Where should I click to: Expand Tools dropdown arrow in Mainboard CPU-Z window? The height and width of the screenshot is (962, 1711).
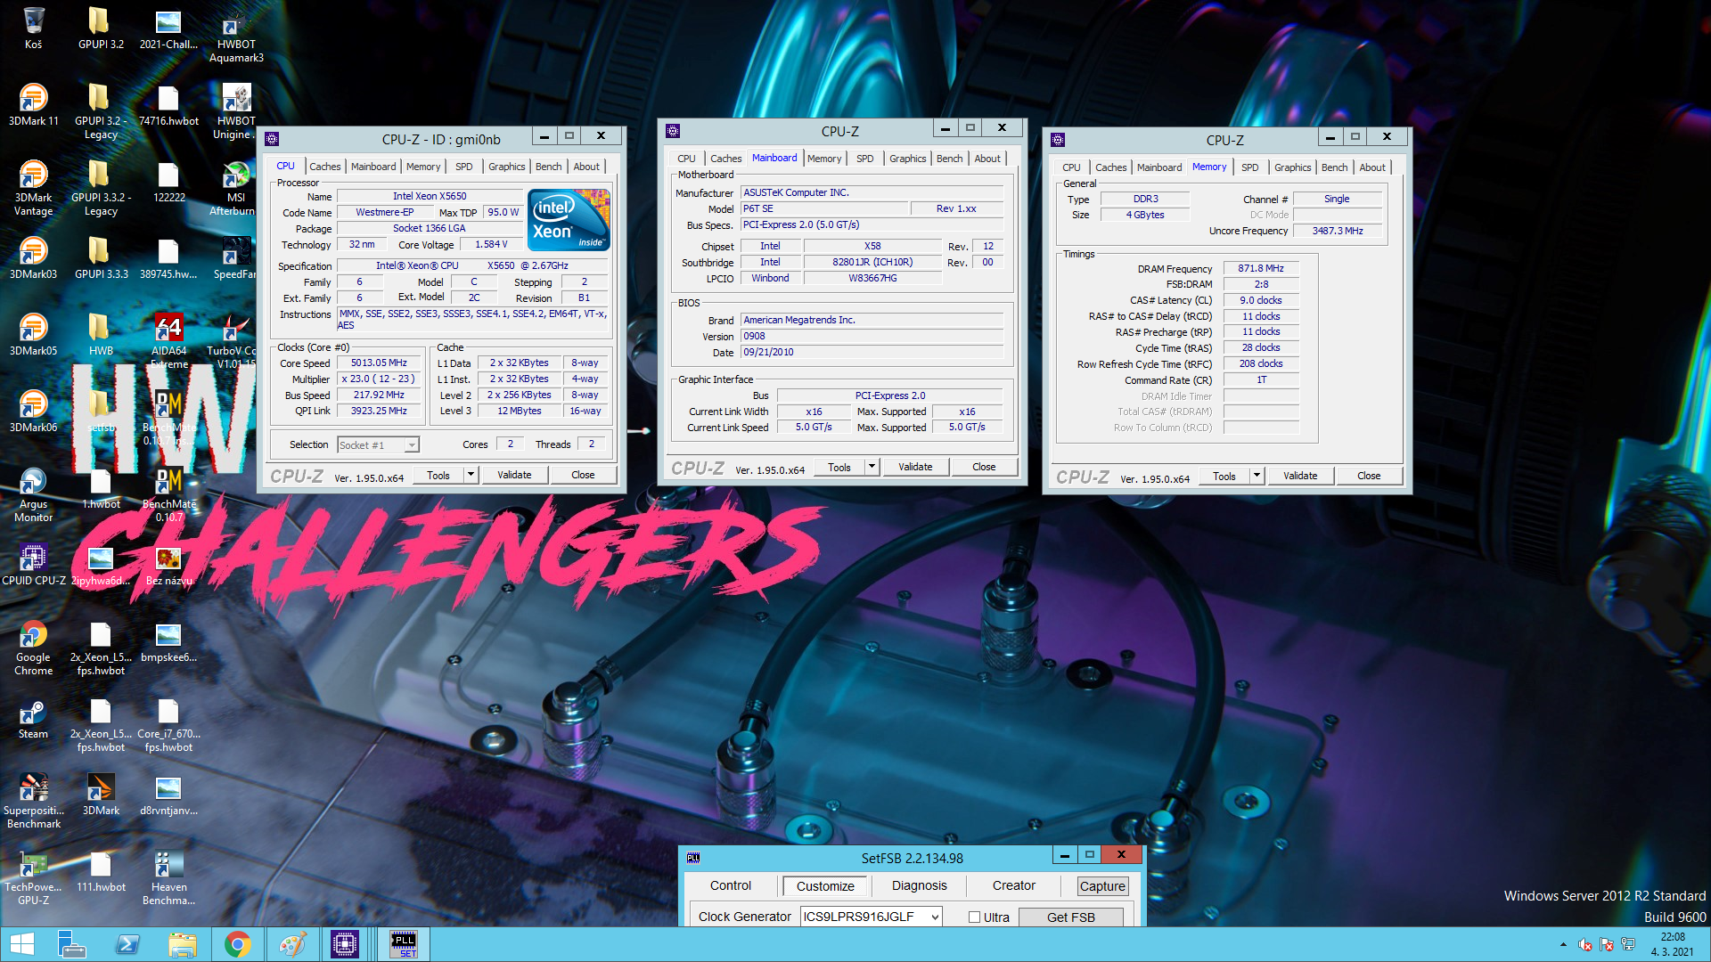pos(872,467)
